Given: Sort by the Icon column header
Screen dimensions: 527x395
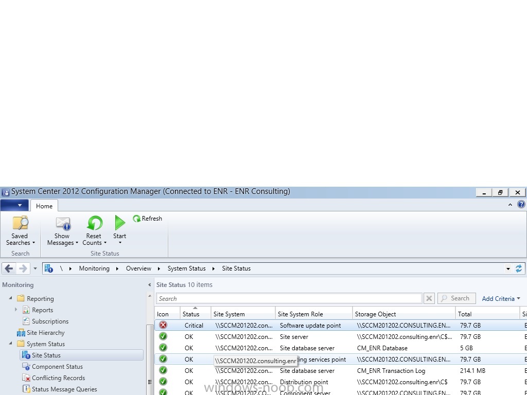Looking at the screenshot, I should pos(167,314).
